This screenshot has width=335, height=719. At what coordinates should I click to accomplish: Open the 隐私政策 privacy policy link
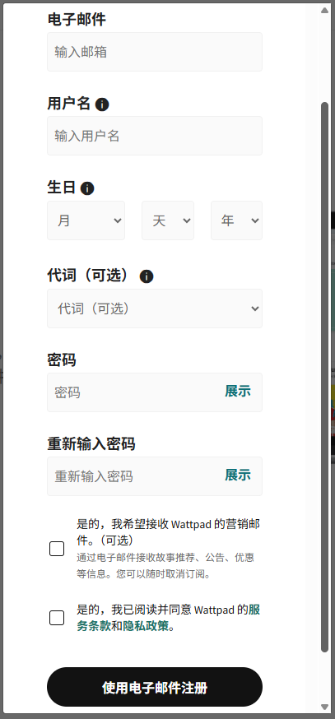[x=146, y=626]
